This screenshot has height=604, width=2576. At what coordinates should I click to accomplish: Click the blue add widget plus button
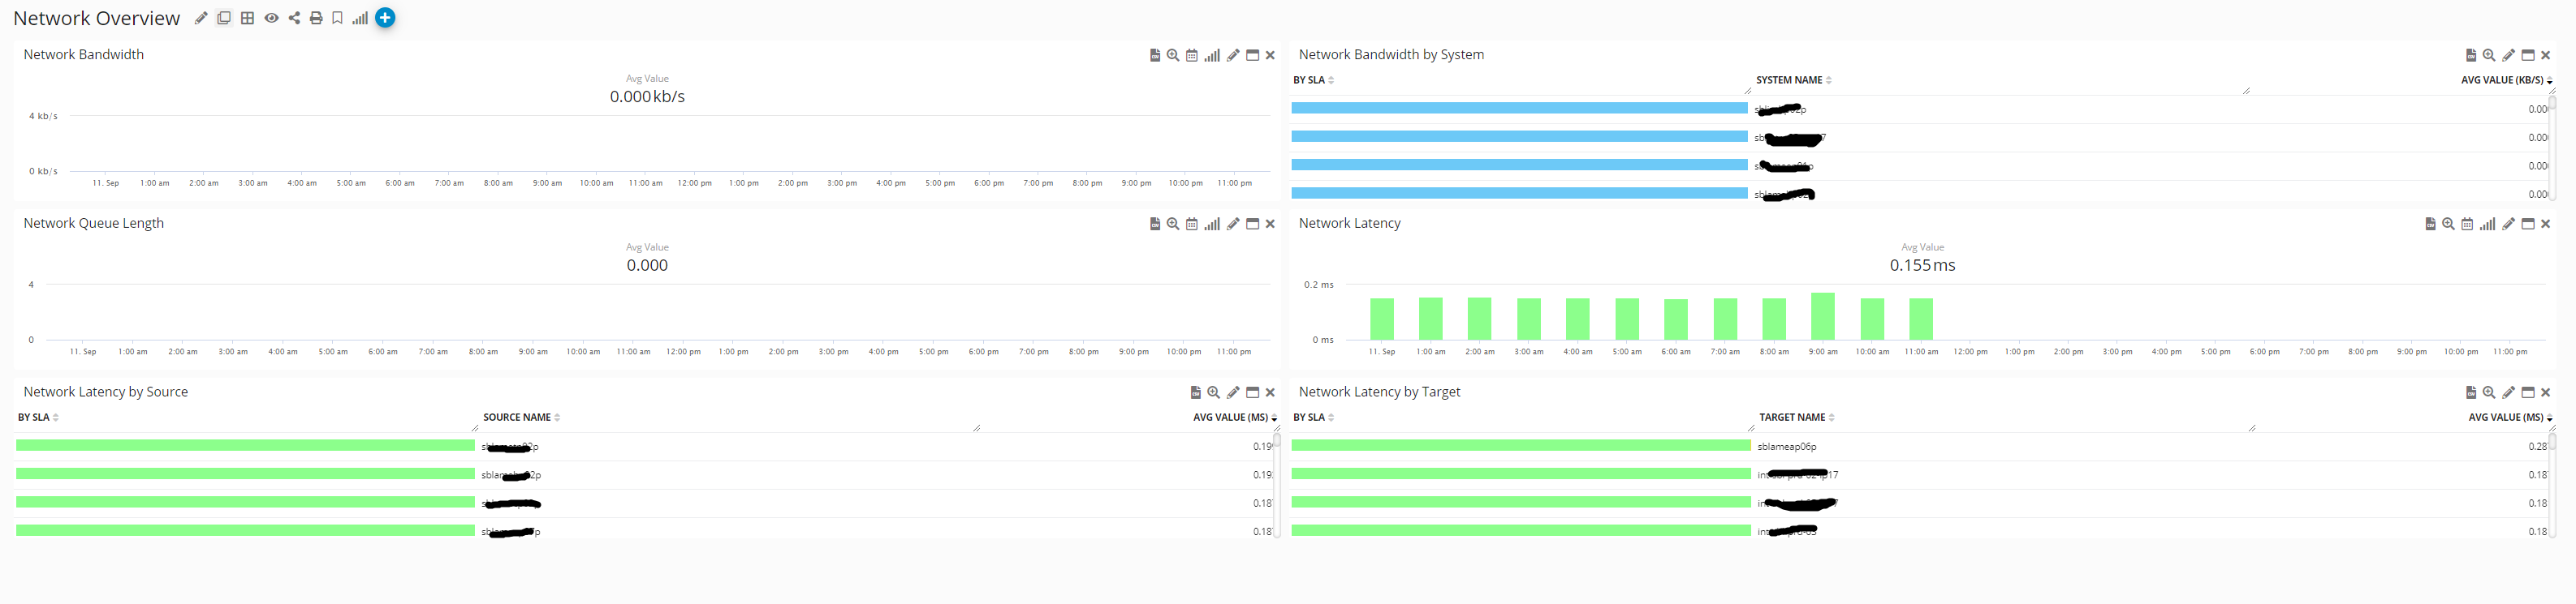pos(385,18)
